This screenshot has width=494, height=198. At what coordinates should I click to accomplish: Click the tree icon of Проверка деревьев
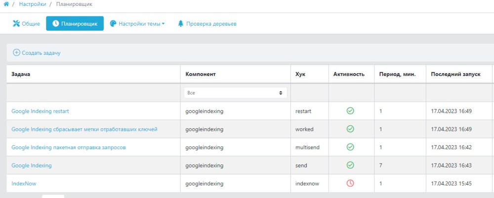[180, 24]
